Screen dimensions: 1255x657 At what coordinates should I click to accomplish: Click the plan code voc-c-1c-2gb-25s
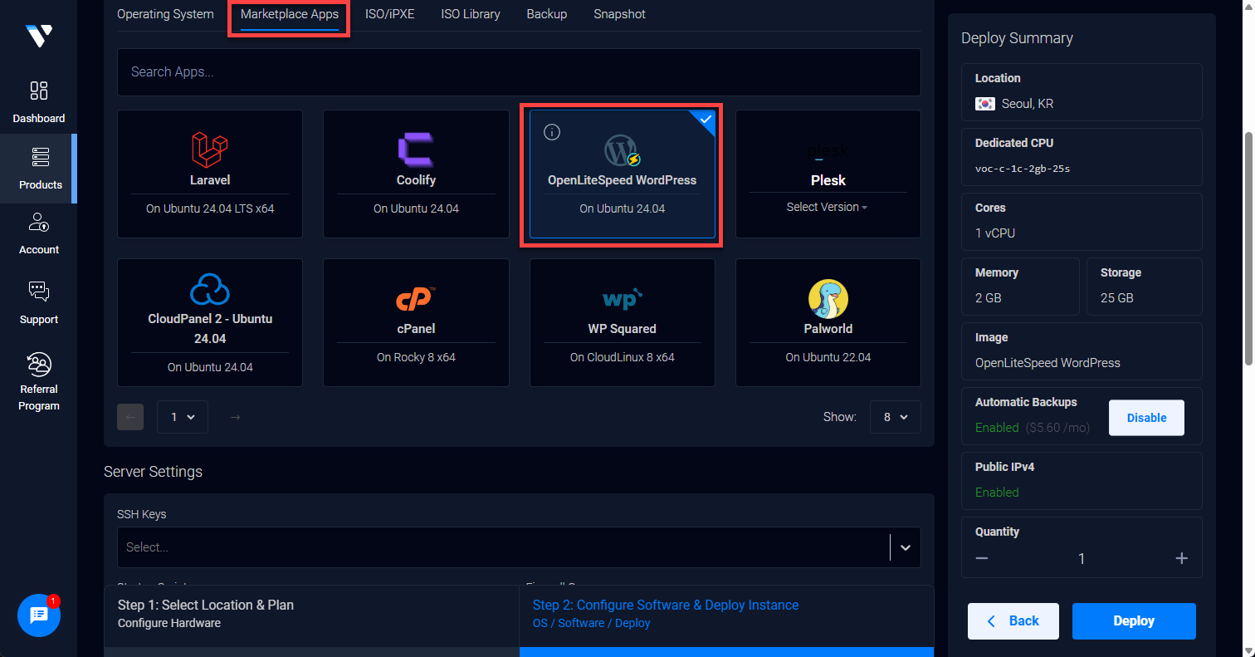(x=1023, y=169)
